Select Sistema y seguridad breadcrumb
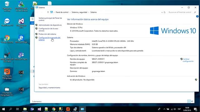Screen dimensions: 200x112 click(x=79, y=12)
